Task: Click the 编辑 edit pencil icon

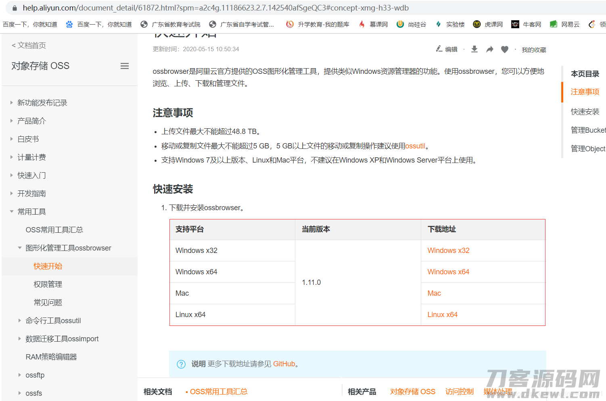Action: [439, 49]
